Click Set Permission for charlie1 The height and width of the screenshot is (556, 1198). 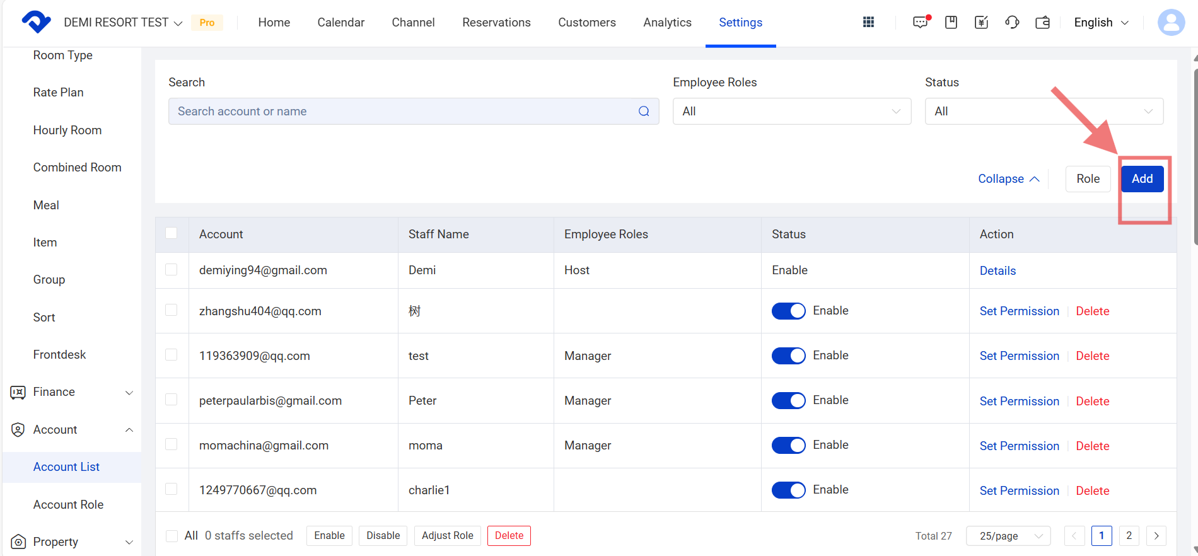pyautogui.click(x=1019, y=490)
